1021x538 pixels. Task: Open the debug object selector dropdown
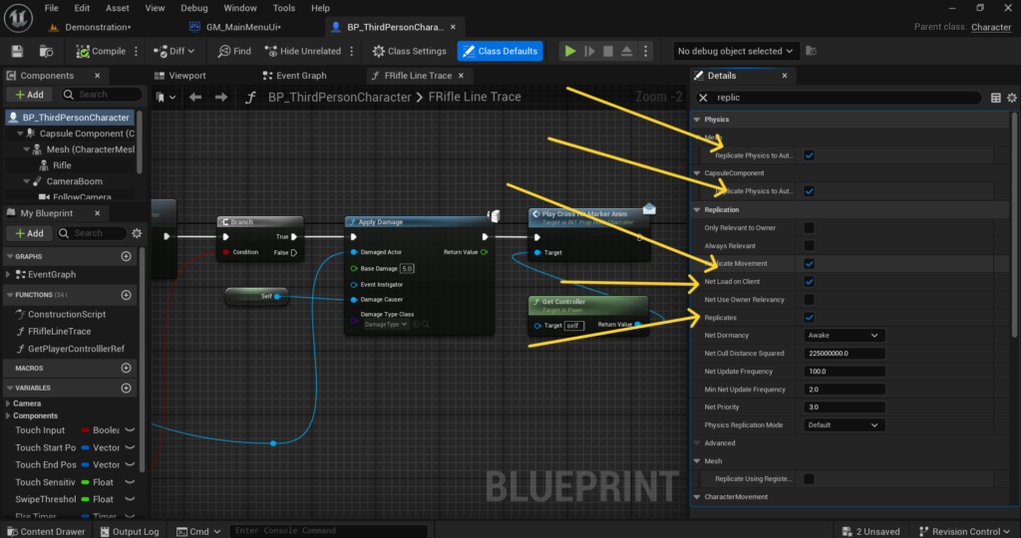pos(735,51)
